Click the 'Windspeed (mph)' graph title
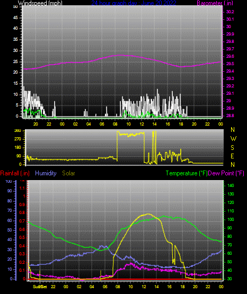This screenshot has width=247, height=294. 40,3
